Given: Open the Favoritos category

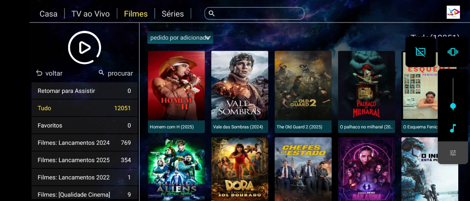Looking at the screenshot, I should pos(85,125).
